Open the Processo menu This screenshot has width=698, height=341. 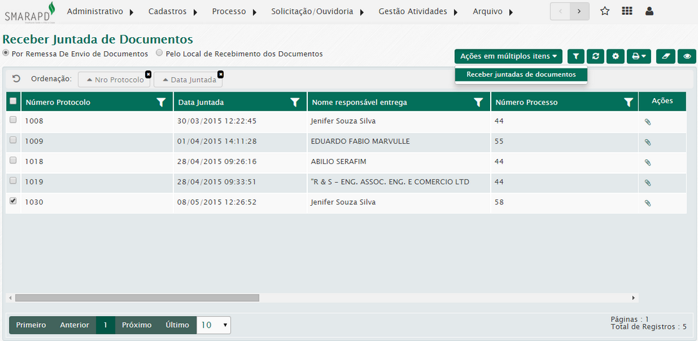coord(234,12)
